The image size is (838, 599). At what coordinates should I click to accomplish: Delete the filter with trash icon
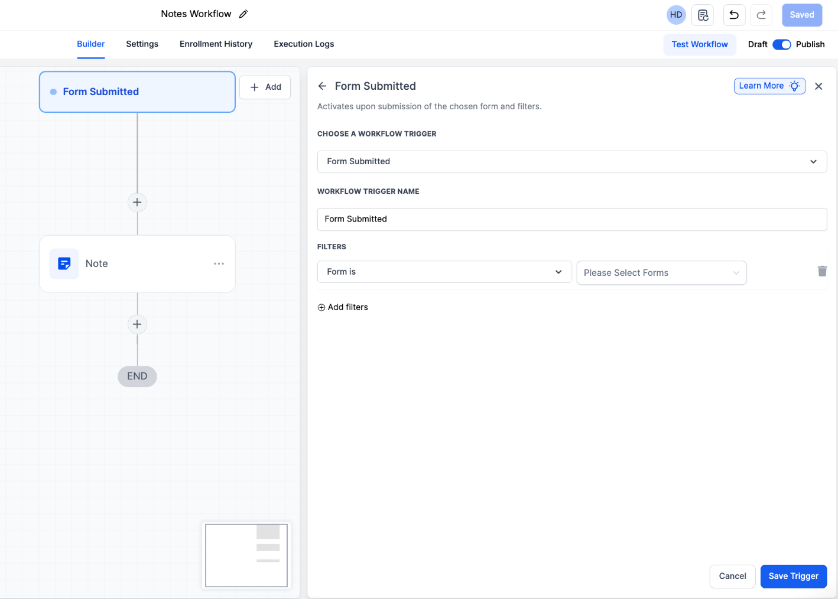(x=822, y=271)
